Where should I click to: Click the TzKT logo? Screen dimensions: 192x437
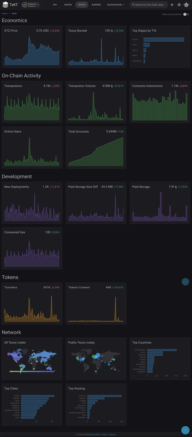(9, 5)
